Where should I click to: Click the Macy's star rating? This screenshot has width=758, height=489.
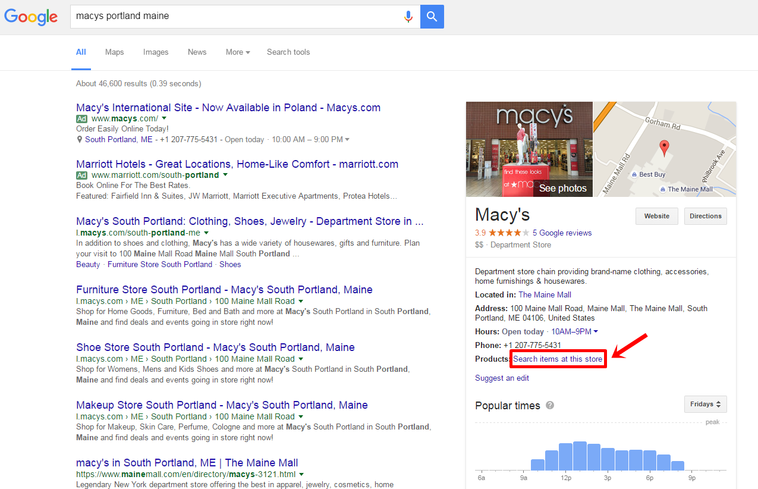[509, 233]
